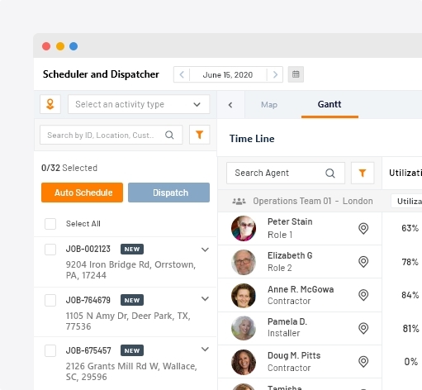This screenshot has height=390, width=422.
Task: Click the JOB-675457 job ID
Action: tap(88, 350)
